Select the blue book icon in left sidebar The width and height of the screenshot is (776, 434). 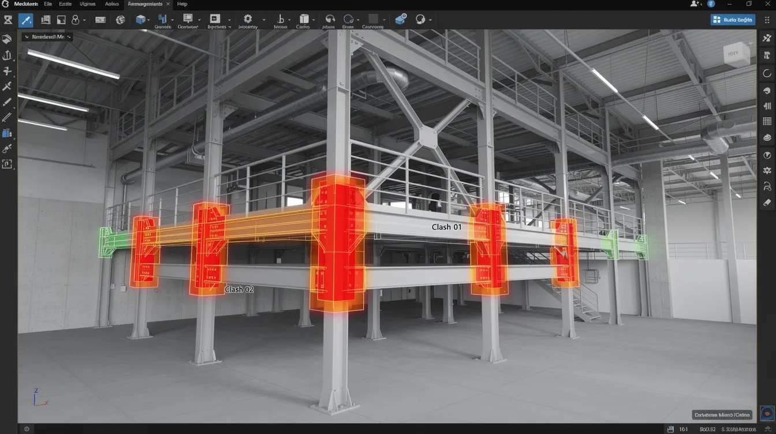[x=8, y=133]
